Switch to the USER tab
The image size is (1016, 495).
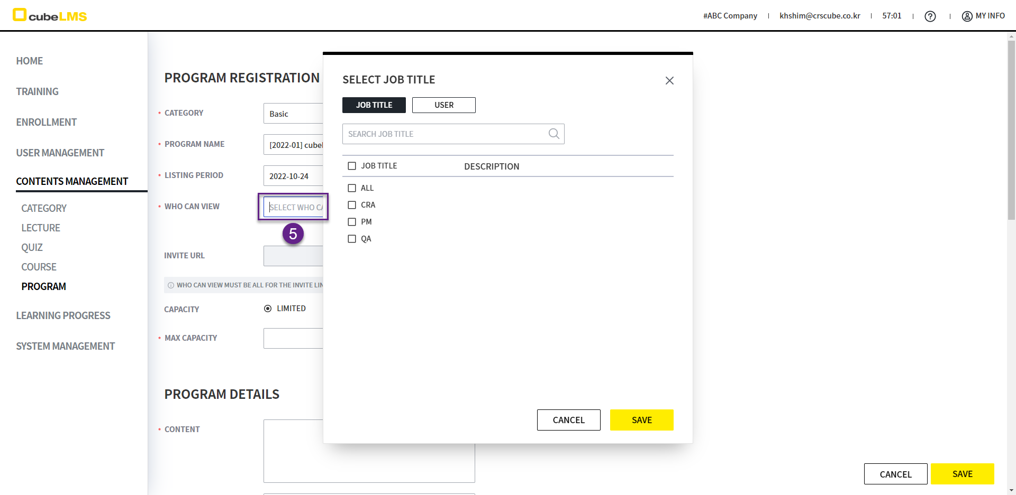pyautogui.click(x=443, y=105)
